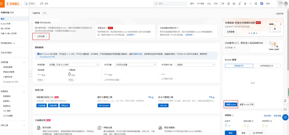The width and height of the screenshot is (289, 135).
Task: Open the 存储用量 dropdown
Action: click(x=73, y=65)
